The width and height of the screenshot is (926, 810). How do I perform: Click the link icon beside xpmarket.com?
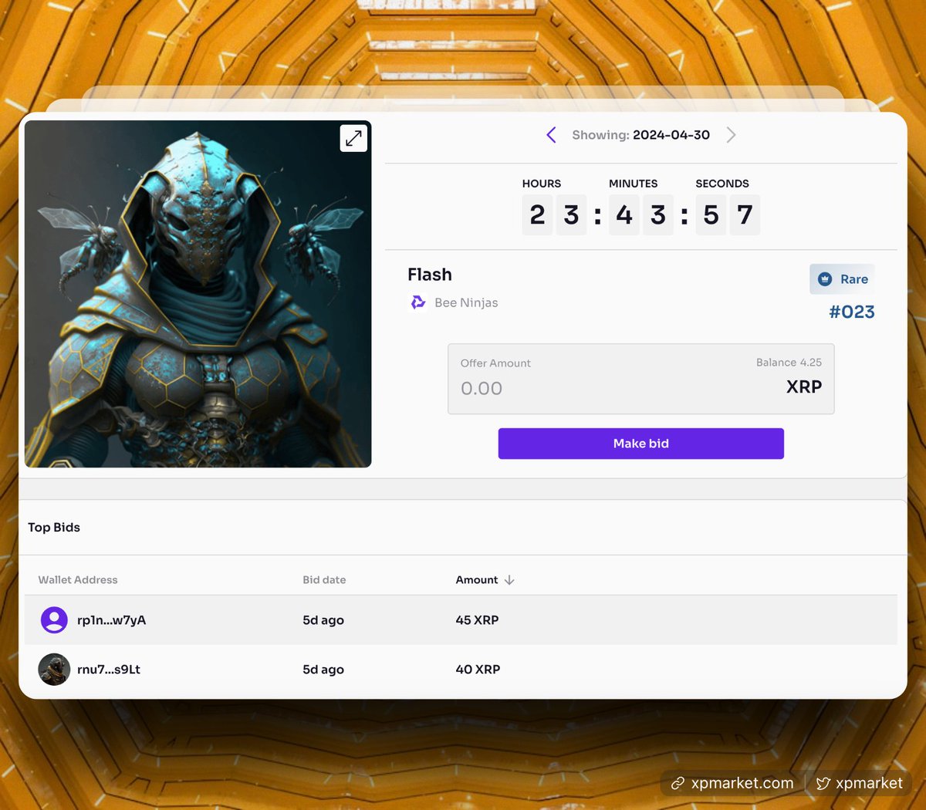(678, 784)
